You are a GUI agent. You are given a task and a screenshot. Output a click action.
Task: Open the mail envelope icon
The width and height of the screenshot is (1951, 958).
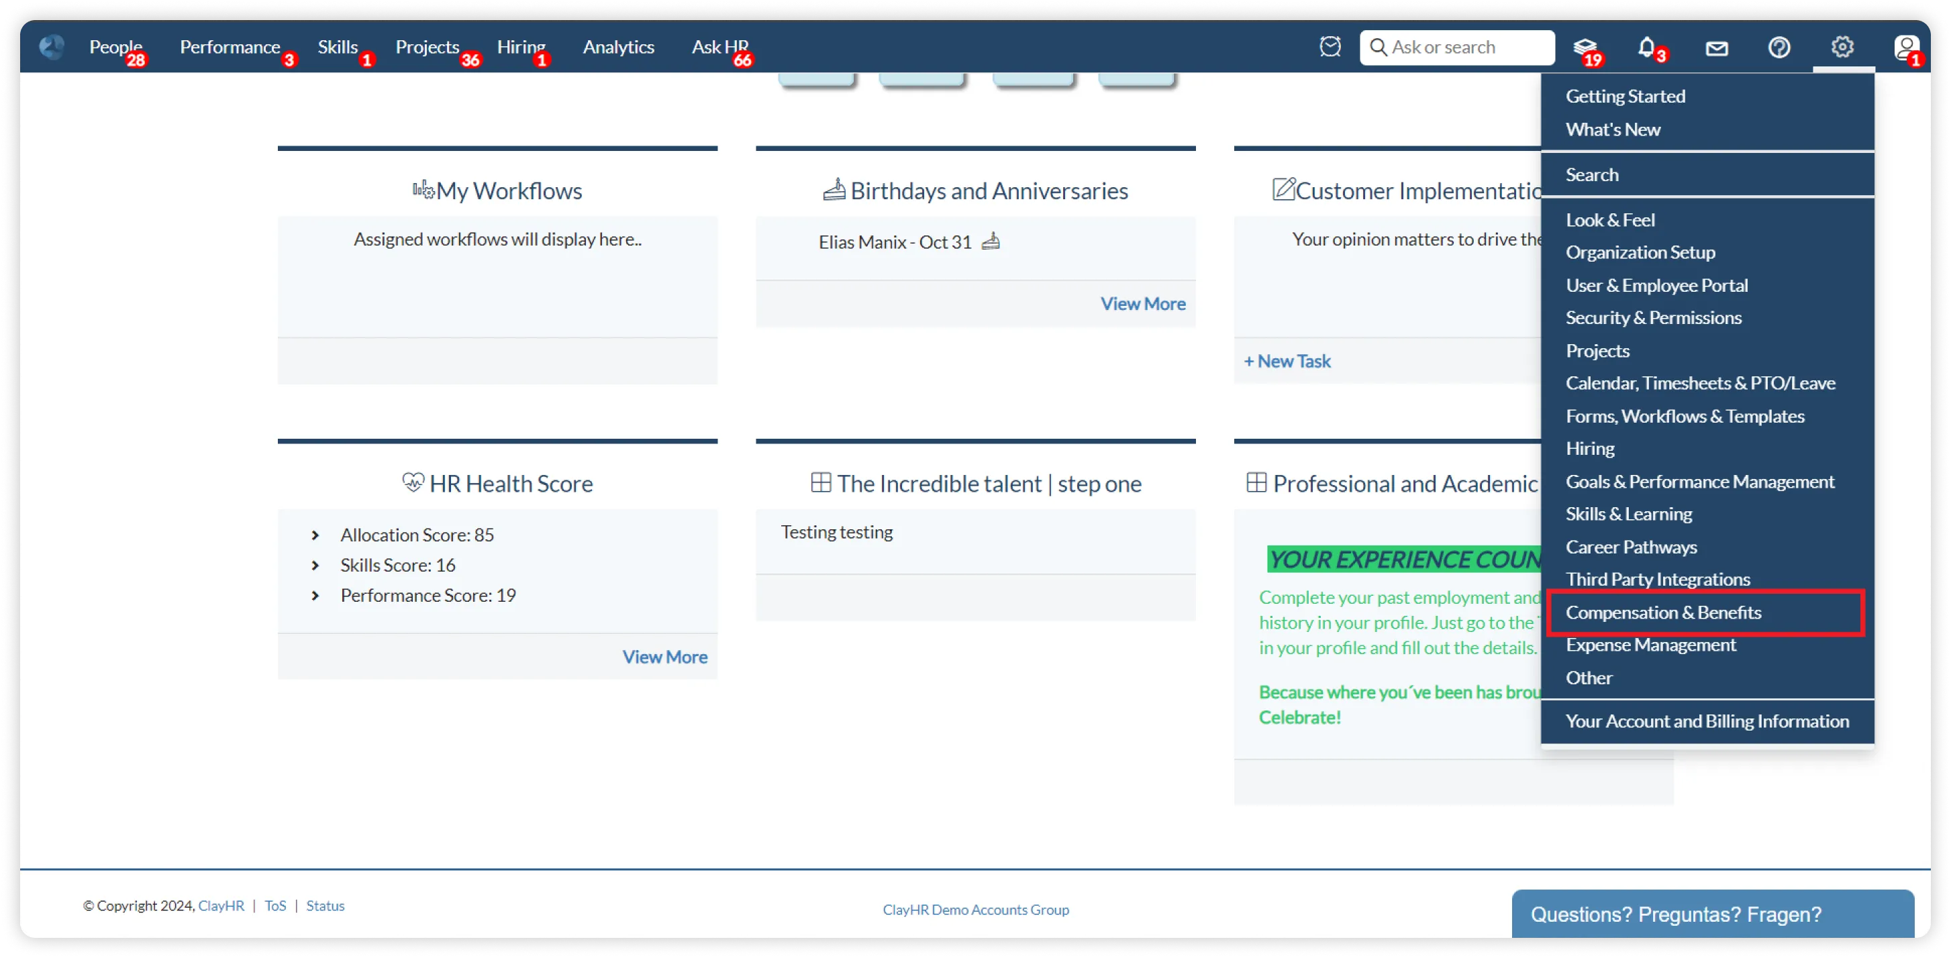1716,48
